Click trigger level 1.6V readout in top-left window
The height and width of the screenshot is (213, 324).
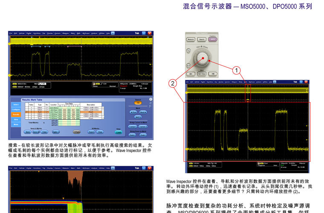pos(104,84)
